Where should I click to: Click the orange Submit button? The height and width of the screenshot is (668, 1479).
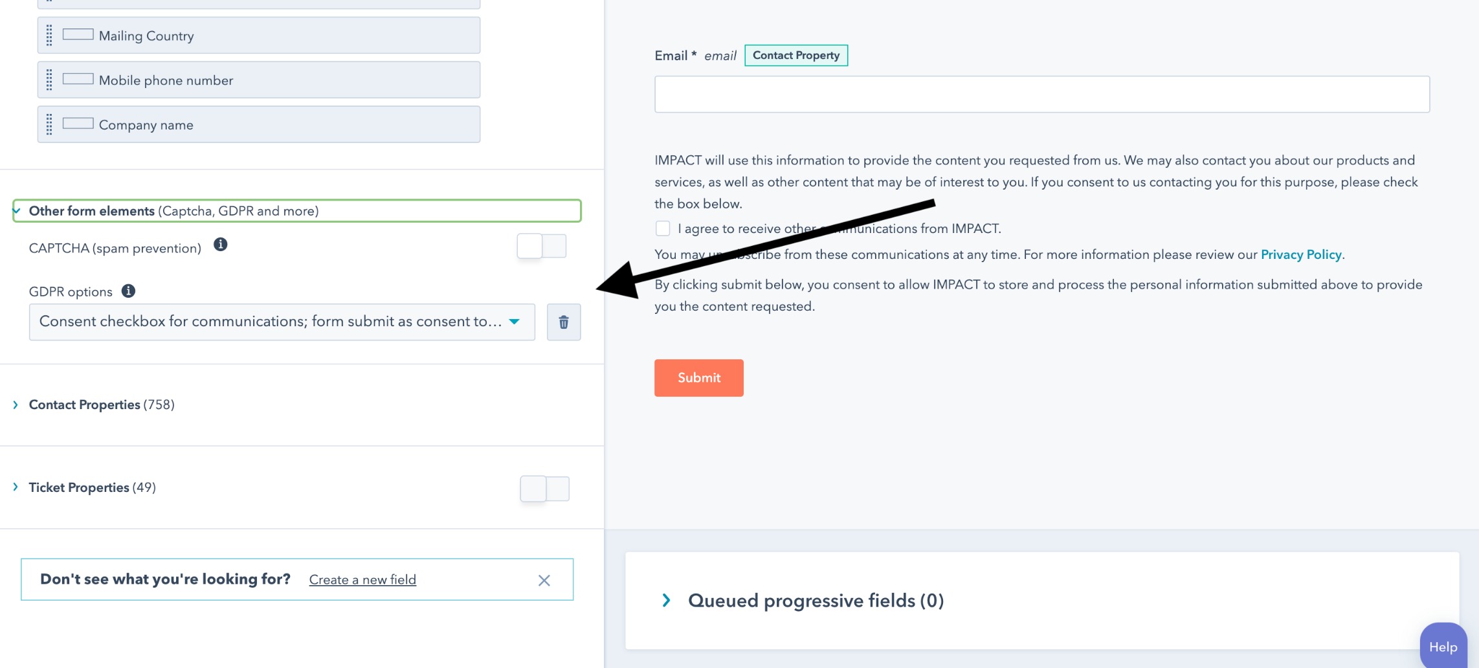[698, 377]
